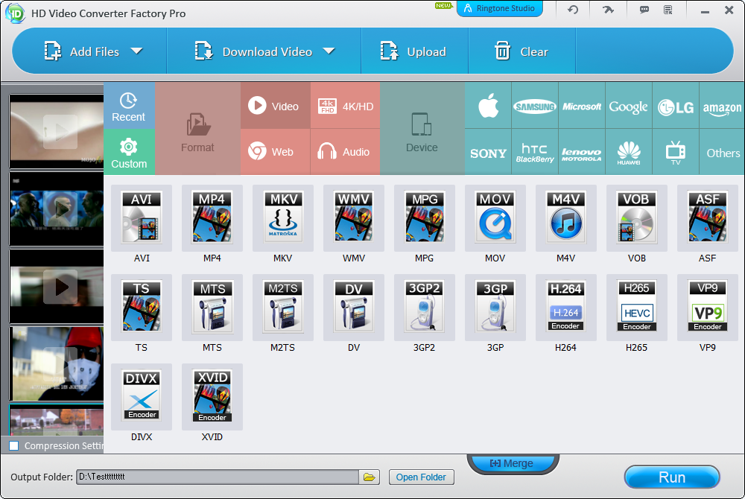The width and height of the screenshot is (745, 499).
Task: Clear the file list
Action: pos(521,51)
